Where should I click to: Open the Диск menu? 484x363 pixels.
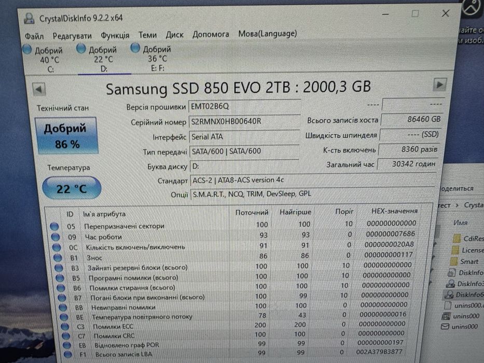pos(174,35)
